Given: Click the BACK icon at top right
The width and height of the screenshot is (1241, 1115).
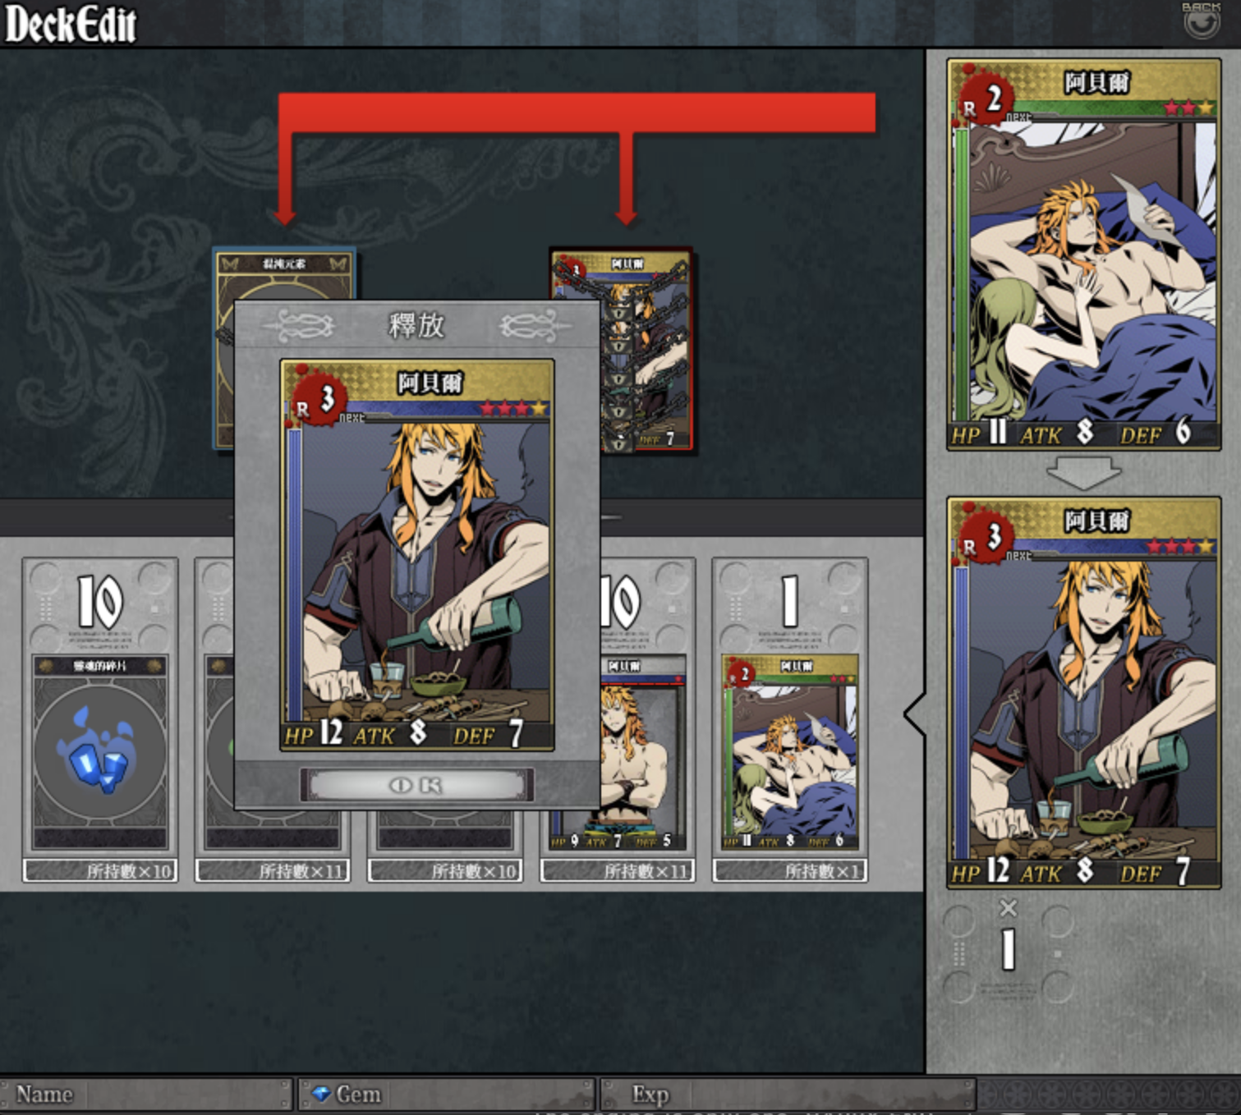Looking at the screenshot, I should [x=1201, y=20].
